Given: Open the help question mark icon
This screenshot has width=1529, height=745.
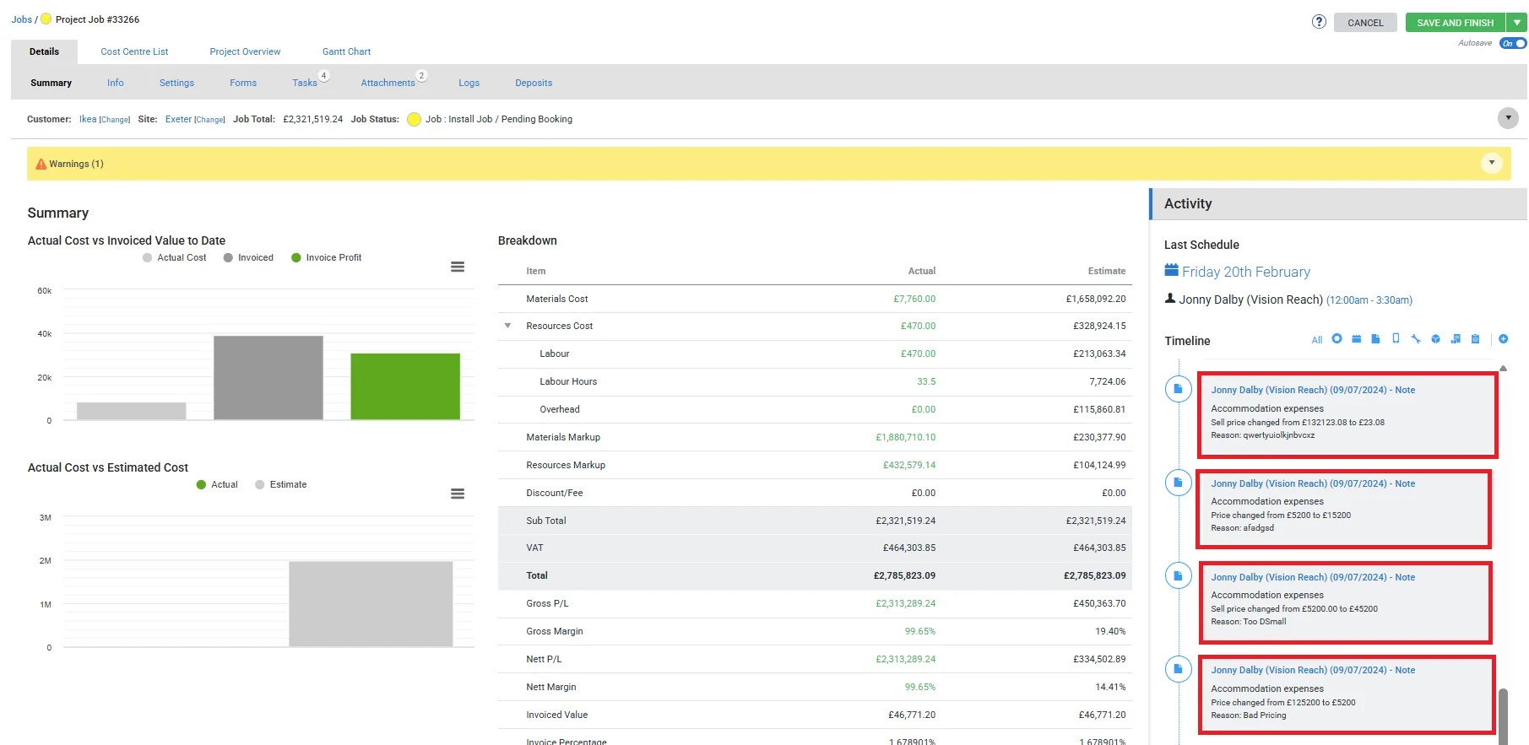Looking at the screenshot, I should (1319, 22).
